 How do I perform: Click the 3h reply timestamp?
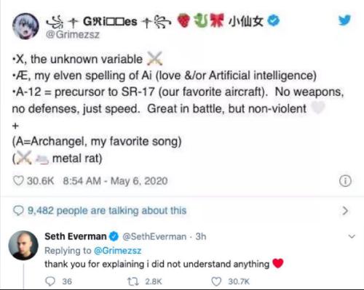point(201,236)
